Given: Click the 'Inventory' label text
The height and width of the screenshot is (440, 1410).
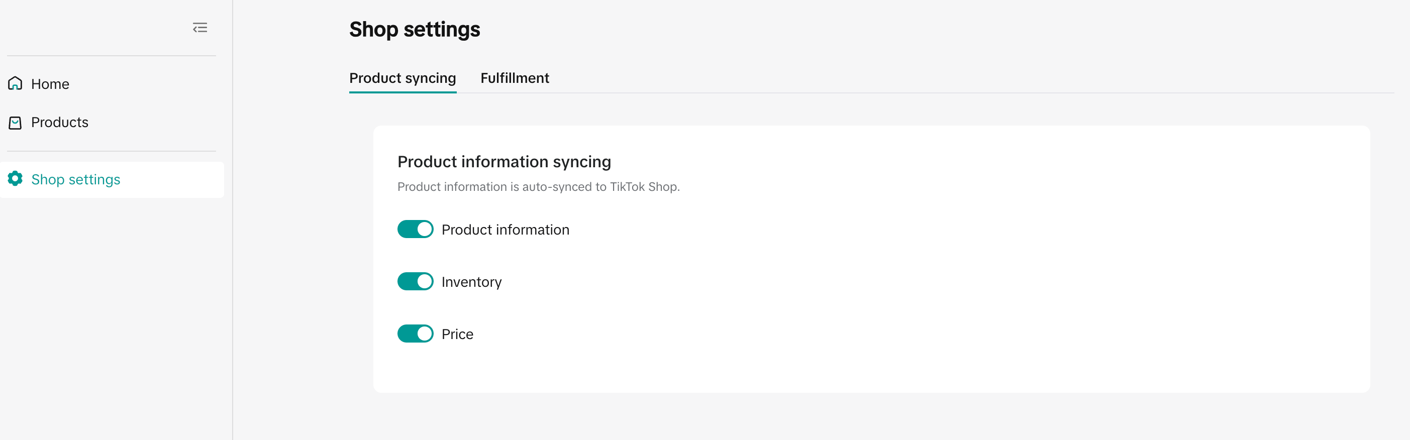Looking at the screenshot, I should pyautogui.click(x=471, y=282).
